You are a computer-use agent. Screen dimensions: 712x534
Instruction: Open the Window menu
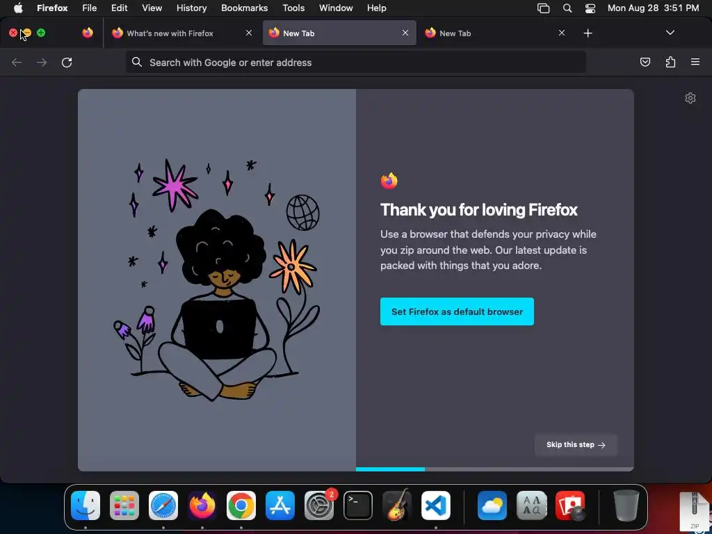(x=336, y=8)
